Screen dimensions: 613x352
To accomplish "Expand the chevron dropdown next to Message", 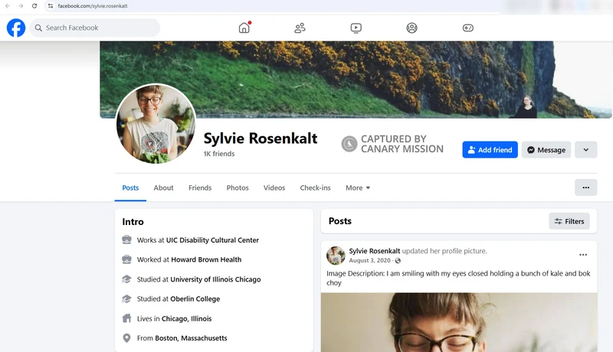I will coord(585,150).
